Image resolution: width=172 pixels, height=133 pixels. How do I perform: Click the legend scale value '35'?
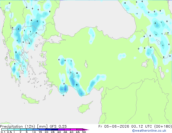pos(65,132)
